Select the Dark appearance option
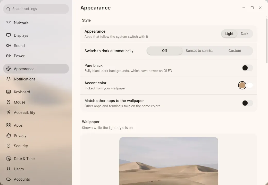Image resolution: width=268 pixels, height=185 pixels. pos(244,34)
